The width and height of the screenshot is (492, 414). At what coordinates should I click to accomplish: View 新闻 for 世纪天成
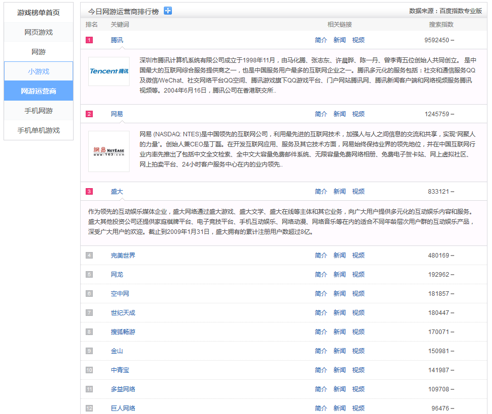point(339,312)
